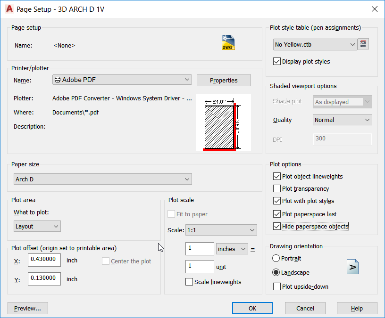Screen dimensions: 385x318
Task: Click the landscape orientation page icon
Action: coord(352,267)
